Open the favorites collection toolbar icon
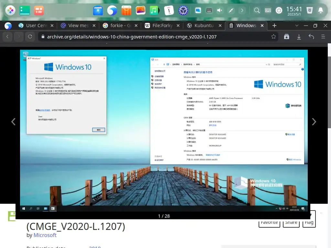 tap(286, 36)
